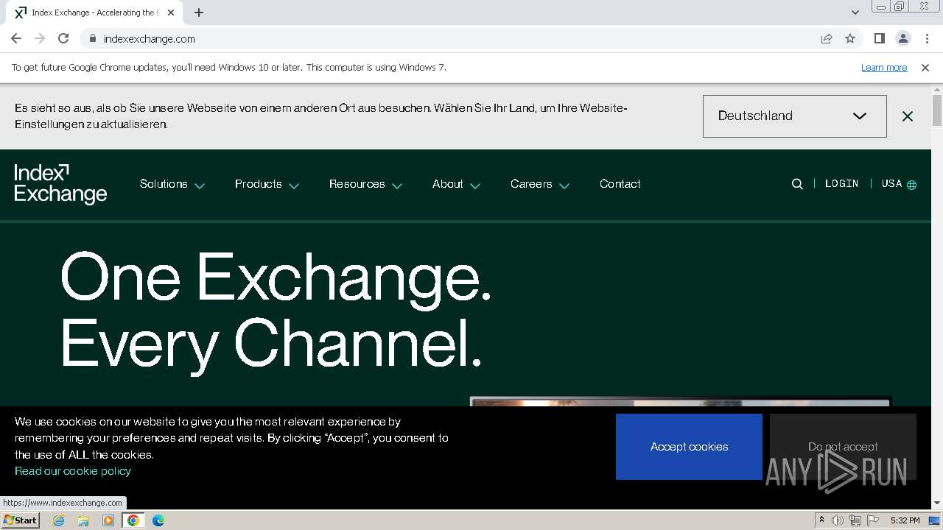Open the Chrome three-dot menu

(927, 38)
